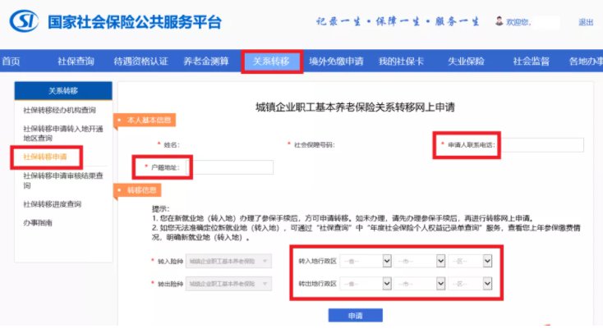
Task: Click the 关系转移 sidebar header
Action: coord(63,91)
